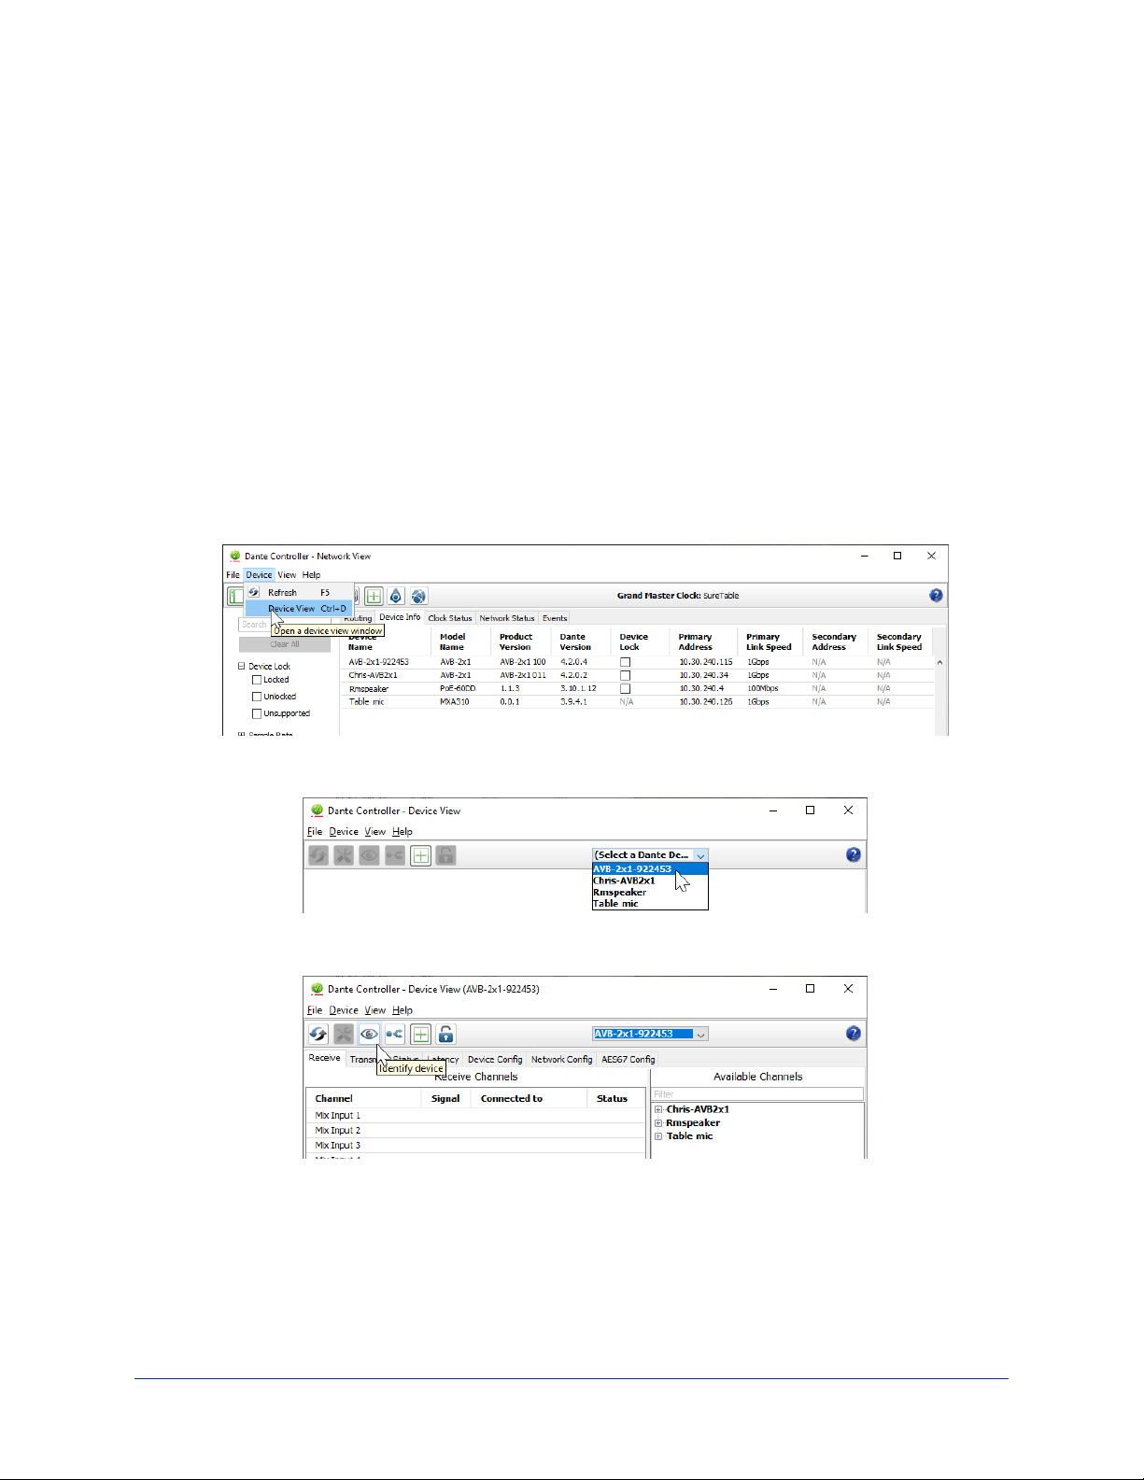Toggle Device Lock checkbox in the Rmspeaker table row
The height and width of the screenshot is (1480, 1144).
tap(625, 688)
